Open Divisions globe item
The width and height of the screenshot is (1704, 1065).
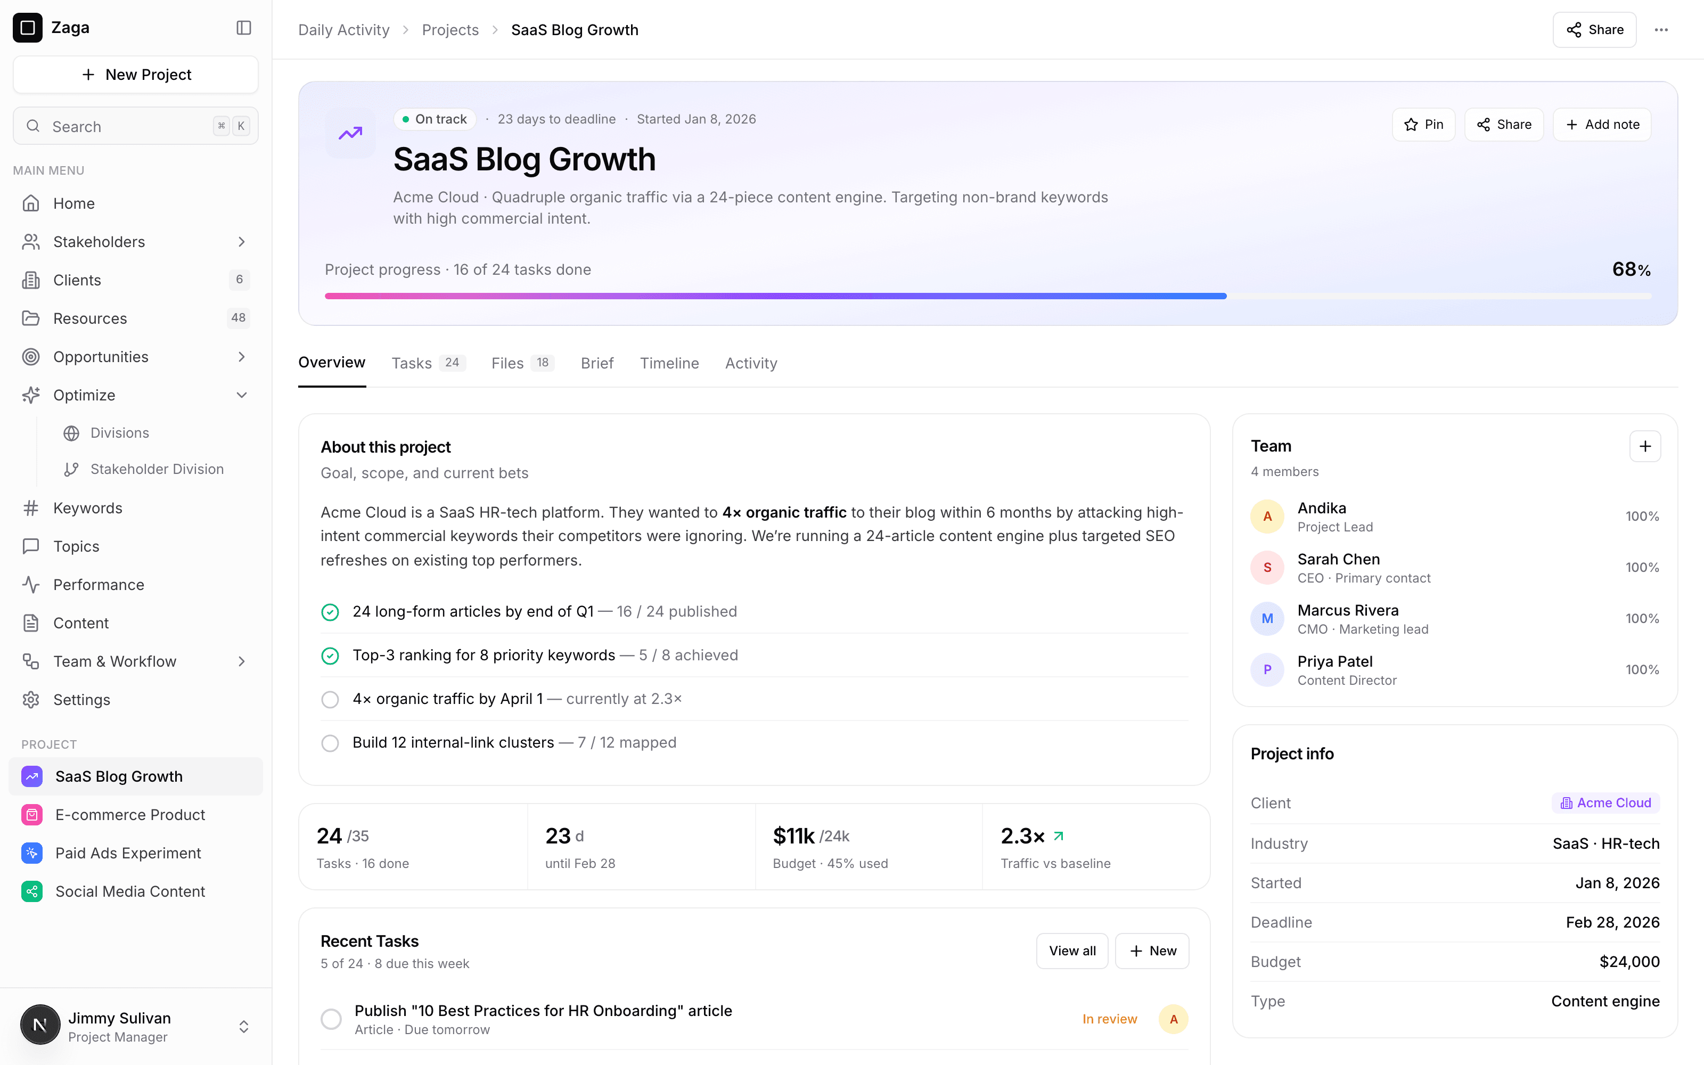pyautogui.click(x=155, y=433)
